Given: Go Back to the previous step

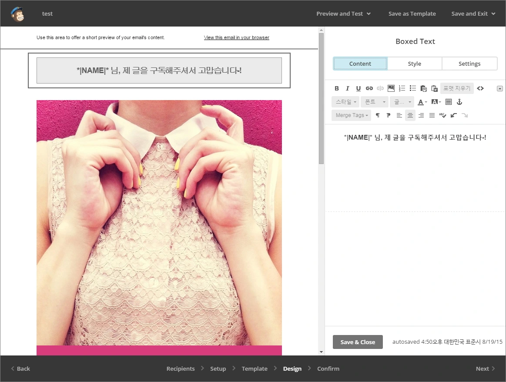Looking at the screenshot, I should [20, 369].
